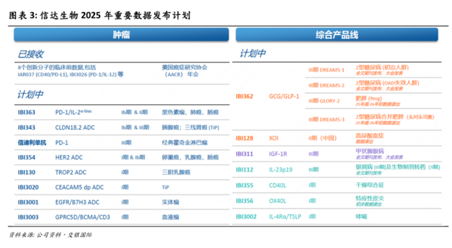
Task: Click the IBI3003 product code
Action: (28, 217)
